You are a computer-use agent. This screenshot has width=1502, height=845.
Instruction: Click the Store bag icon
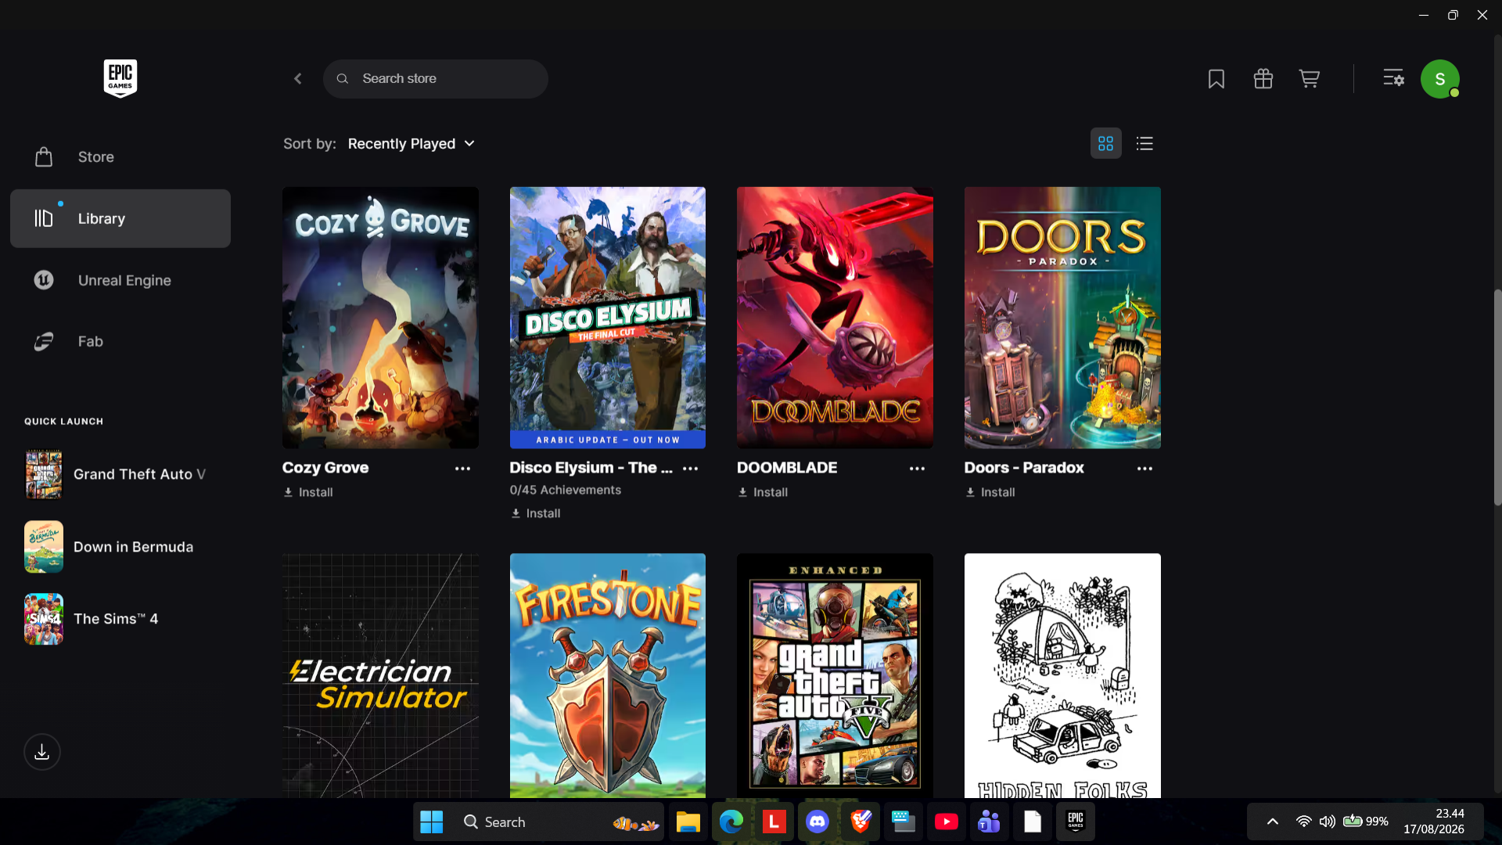tap(44, 157)
